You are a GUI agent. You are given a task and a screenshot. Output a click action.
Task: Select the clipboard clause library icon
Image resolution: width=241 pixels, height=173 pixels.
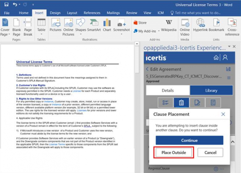tap(181, 103)
